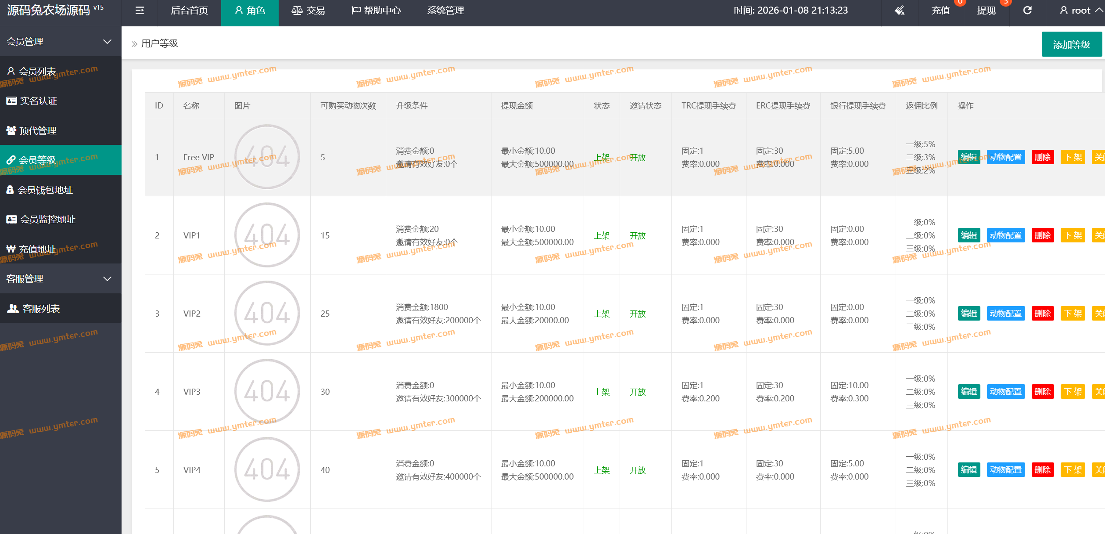Toggle 下架 for the VIP4 row
This screenshot has width=1105, height=534.
coord(1073,470)
